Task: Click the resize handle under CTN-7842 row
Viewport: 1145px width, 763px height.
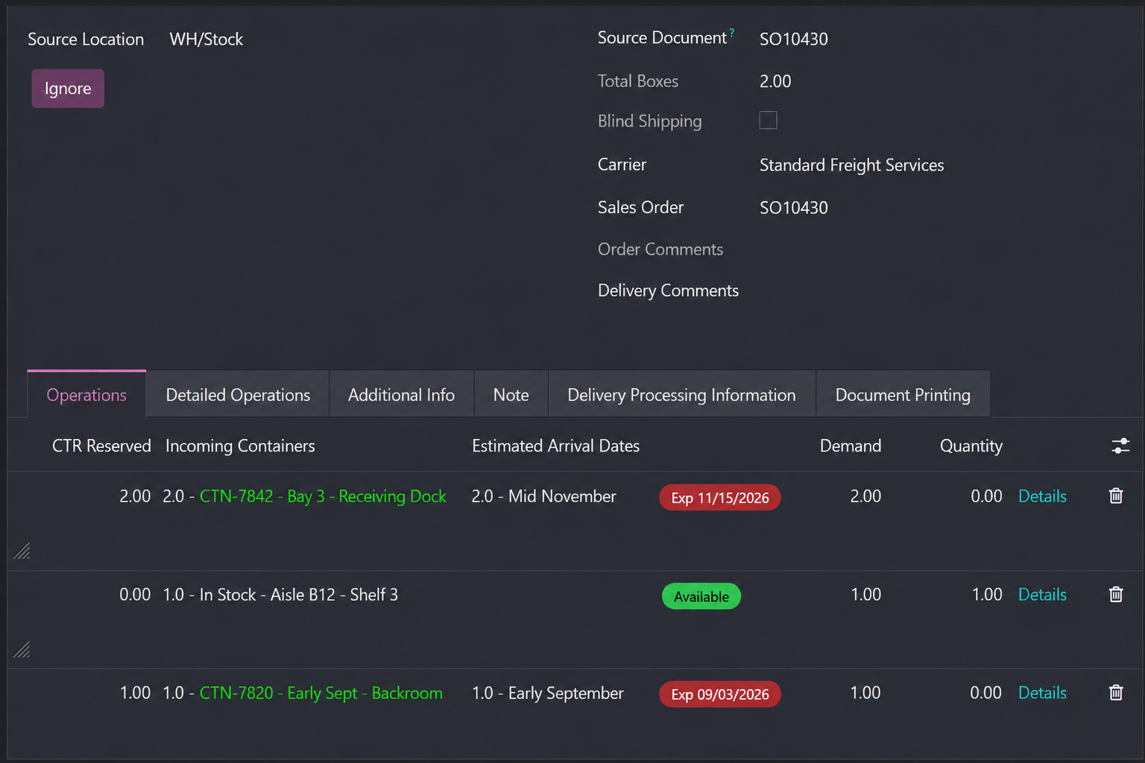Action: [x=22, y=551]
